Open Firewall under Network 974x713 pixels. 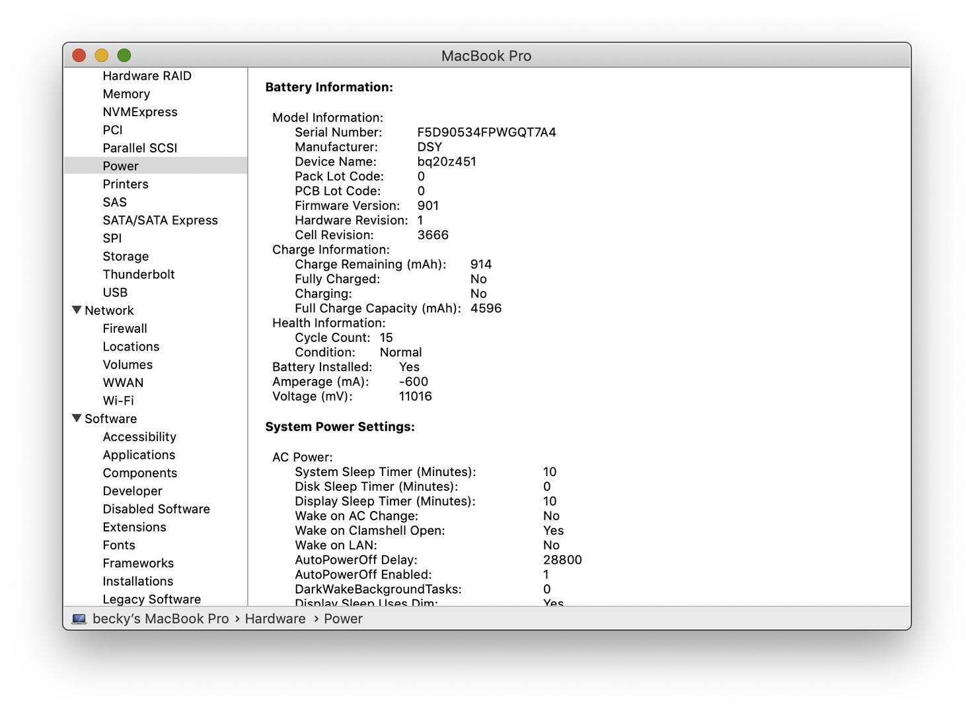pyautogui.click(x=125, y=328)
